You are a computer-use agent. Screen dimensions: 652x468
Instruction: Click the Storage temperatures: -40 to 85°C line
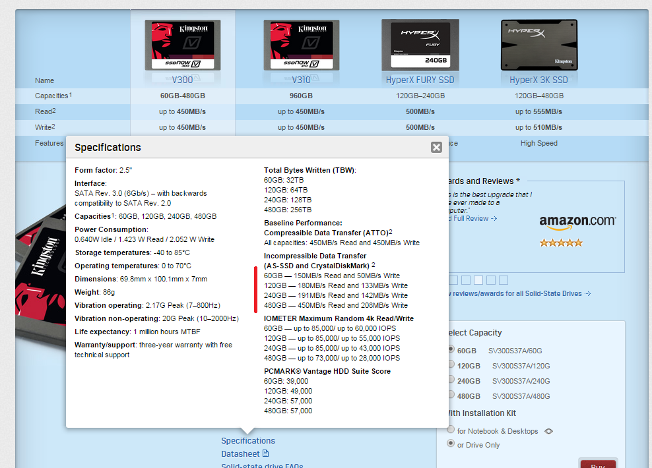(132, 252)
